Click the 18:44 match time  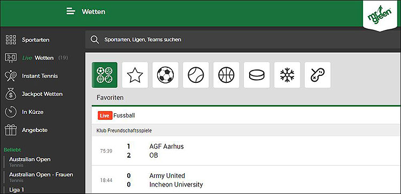tap(106, 180)
